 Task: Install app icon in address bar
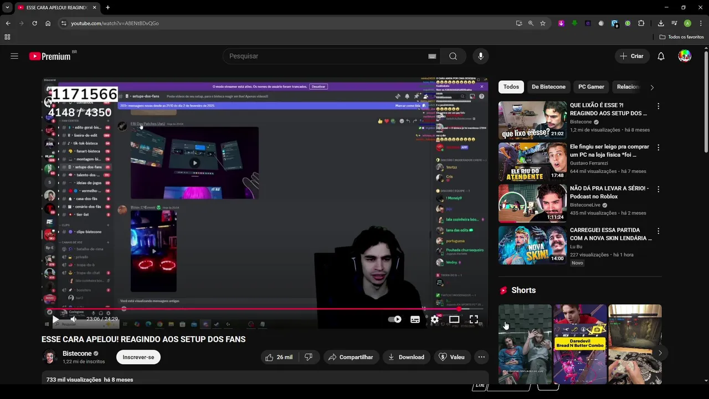tap(518, 23)
